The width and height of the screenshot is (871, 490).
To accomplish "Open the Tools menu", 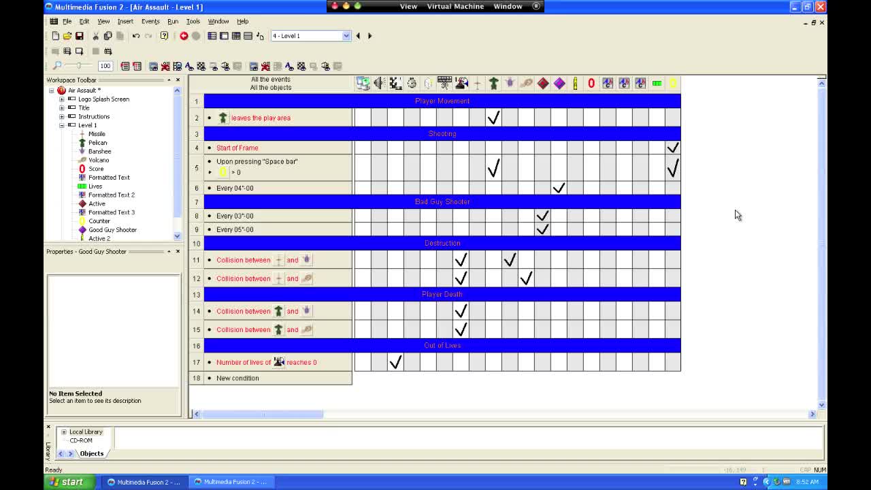I will 193,22.
